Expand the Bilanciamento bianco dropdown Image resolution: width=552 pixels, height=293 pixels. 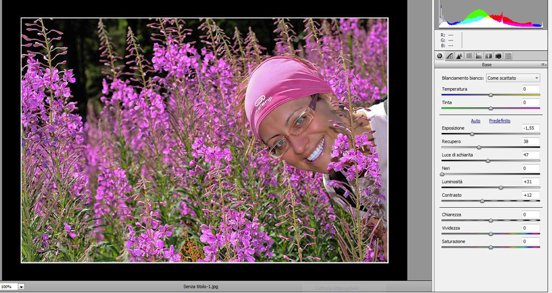coord(512,78)
